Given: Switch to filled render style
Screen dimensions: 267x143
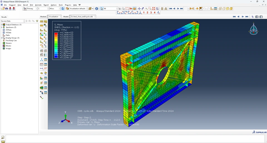Looking at the screenshot, I should [x=228, y=9].
